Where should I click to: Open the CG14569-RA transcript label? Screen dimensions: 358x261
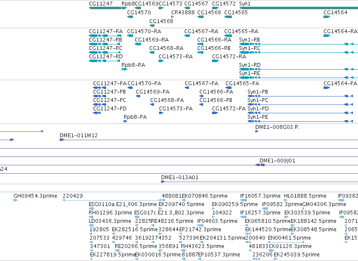pyautogui.click(x=151, y=39)
